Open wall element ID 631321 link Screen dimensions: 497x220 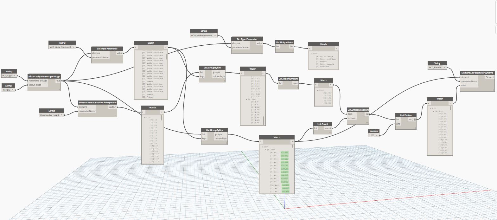(x=284, y=152)
